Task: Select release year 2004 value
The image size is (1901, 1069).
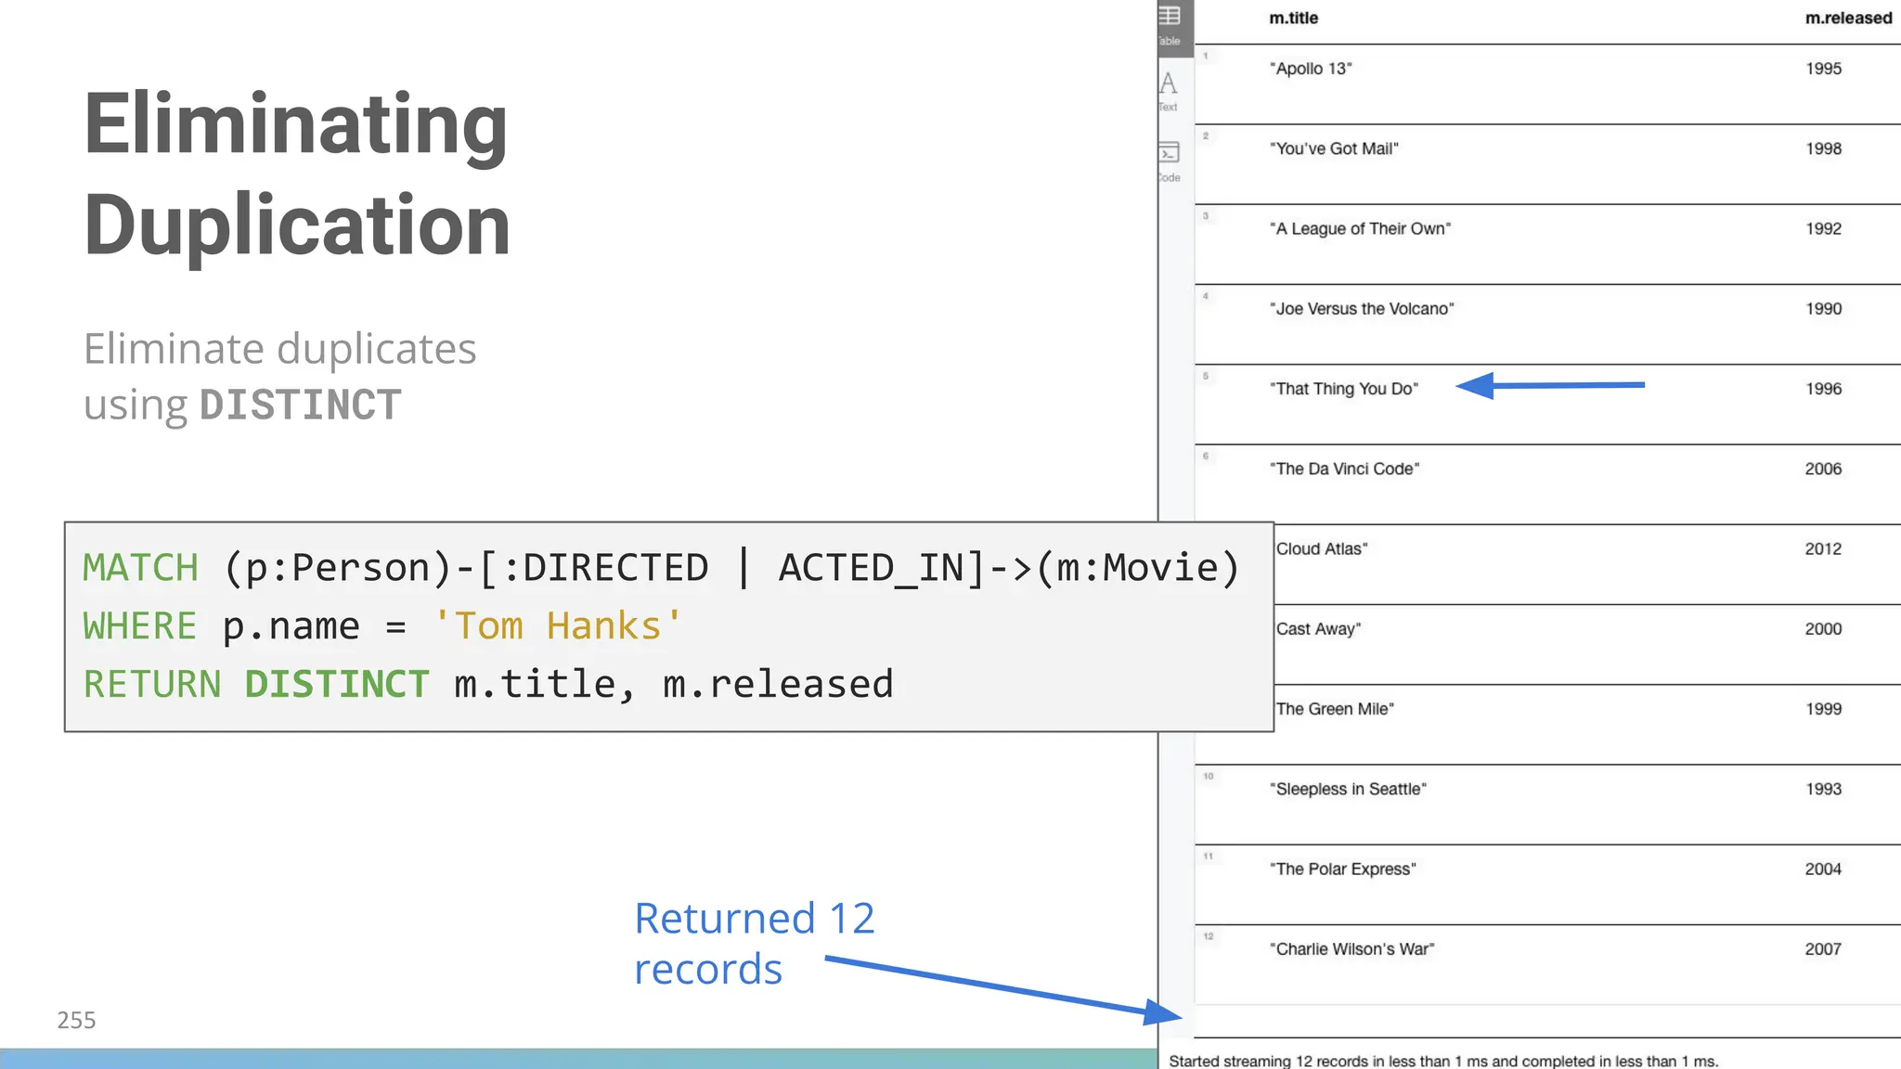Action: [1823, 869]
